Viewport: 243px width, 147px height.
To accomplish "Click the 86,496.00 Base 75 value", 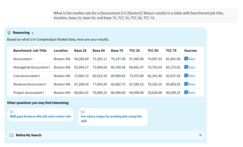I will click(118, 93).
